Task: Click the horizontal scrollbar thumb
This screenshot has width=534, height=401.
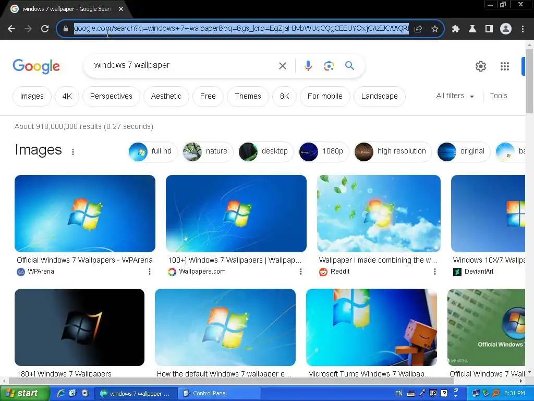Action: [x=232, y=381]
